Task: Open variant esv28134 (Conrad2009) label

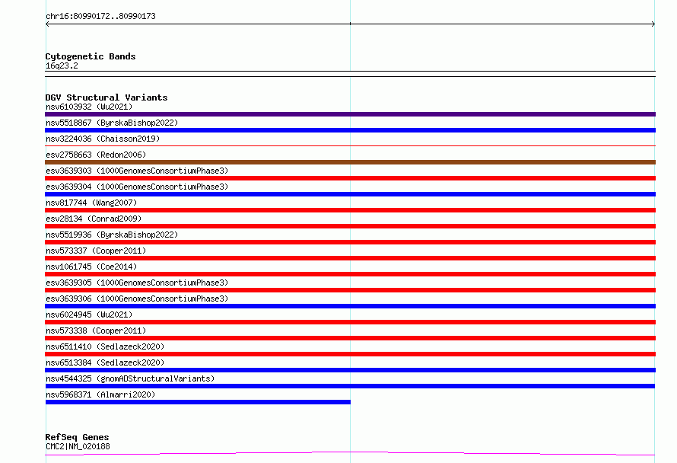Action: click(94, 219)
